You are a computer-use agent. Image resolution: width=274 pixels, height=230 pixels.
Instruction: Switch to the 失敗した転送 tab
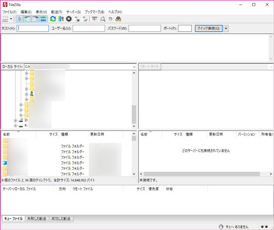pyautogui.click(x=37, y=219)
